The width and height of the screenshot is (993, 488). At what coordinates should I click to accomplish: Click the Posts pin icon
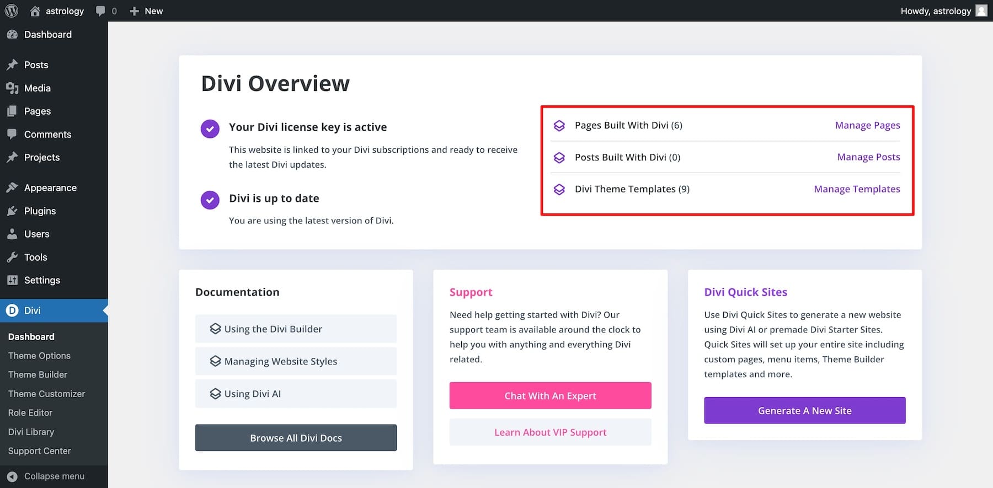pos(12,65)
